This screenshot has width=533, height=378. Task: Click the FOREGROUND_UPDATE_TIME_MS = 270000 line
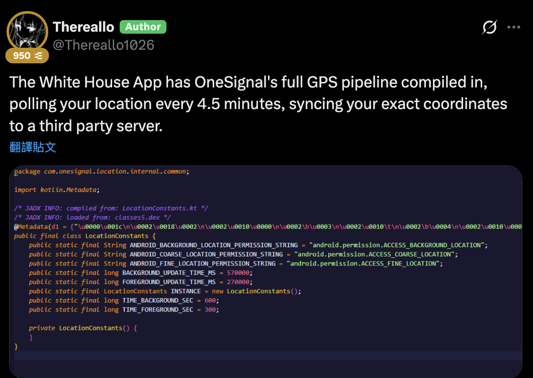(141, 282)
